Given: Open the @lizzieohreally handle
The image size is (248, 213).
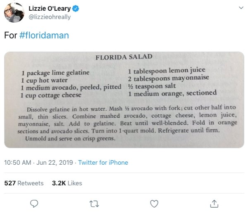Looking at the screenshot, I should click(x=50, y=17).
